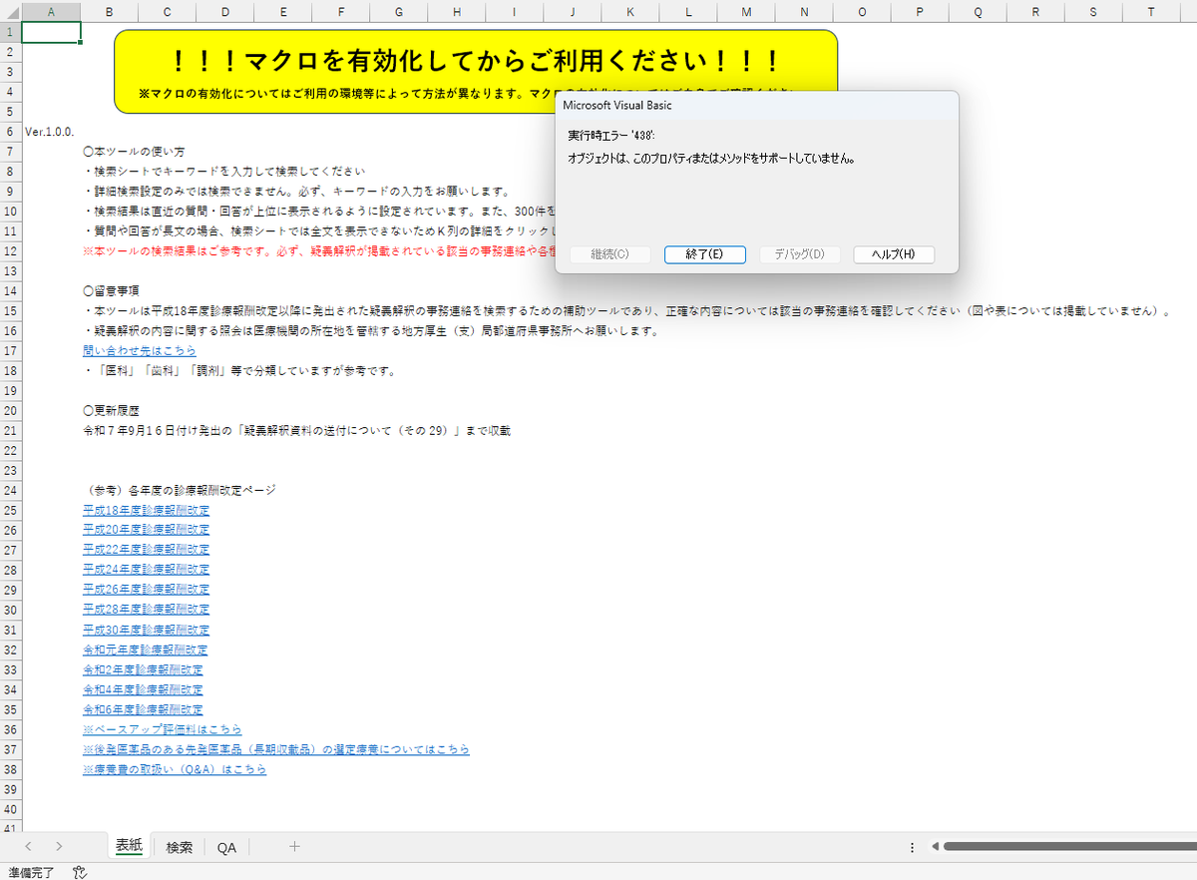The height and width of the screenshot is (880, 1197).
Task: Open the 問い合わせ先はこちら link
Action: (x=140, y=351)
